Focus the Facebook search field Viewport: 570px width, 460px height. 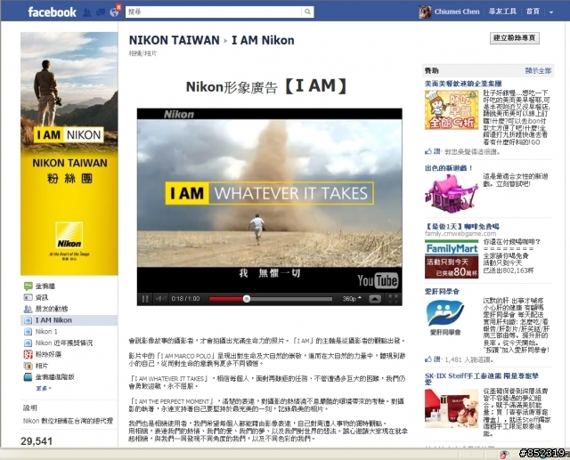click(214, 12)
